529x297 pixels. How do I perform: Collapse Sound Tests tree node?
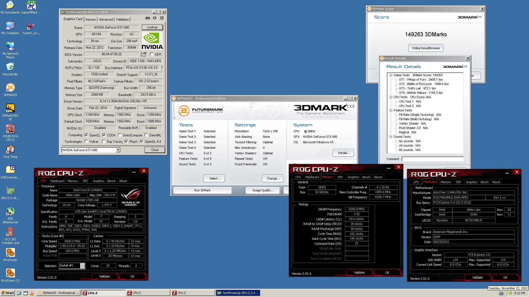click(391, 137)
